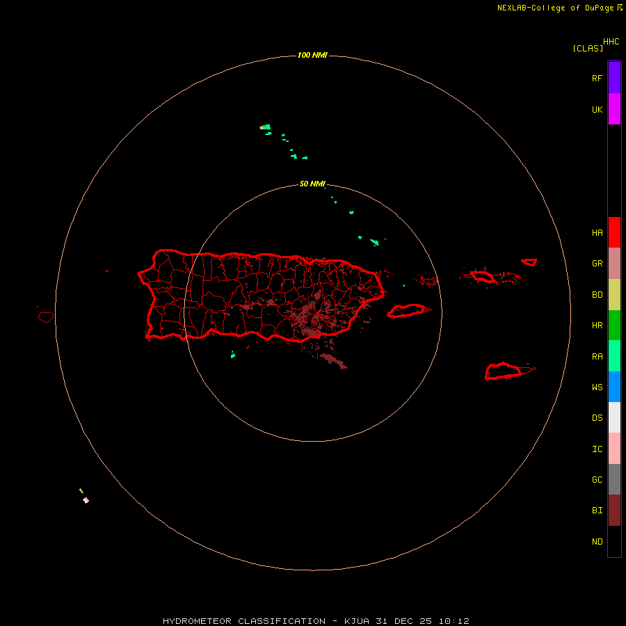Click the BI legend label
The image size is (626, 626).
[597, 511]
